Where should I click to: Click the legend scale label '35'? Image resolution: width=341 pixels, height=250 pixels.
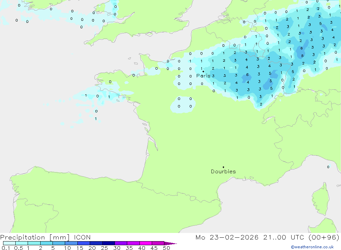[x=129, y=248]
